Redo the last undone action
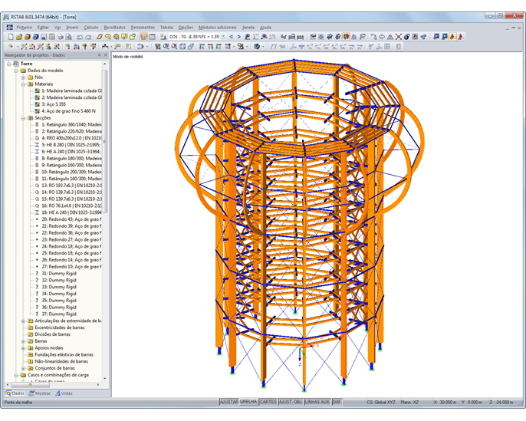 click(x=88, y=37)
